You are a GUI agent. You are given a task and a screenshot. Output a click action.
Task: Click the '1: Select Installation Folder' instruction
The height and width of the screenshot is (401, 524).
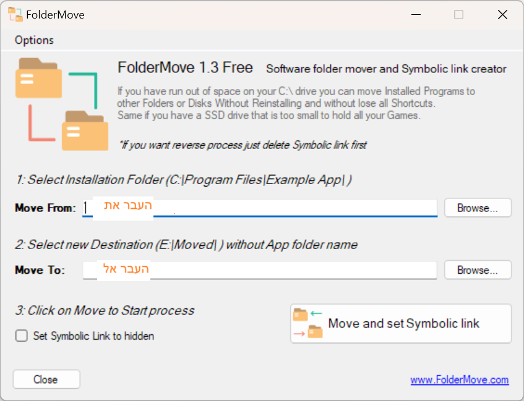pyautogui.click(x=184, y=180)
